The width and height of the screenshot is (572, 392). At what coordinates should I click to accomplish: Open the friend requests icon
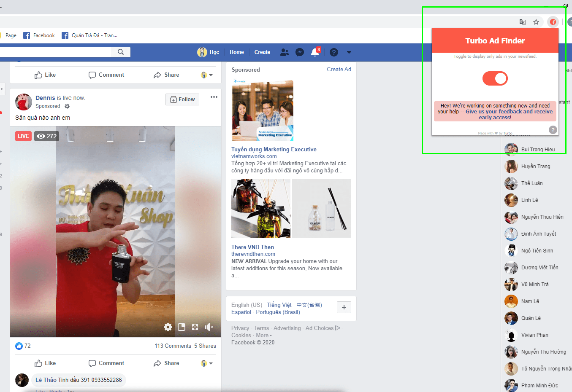[284, 52]
